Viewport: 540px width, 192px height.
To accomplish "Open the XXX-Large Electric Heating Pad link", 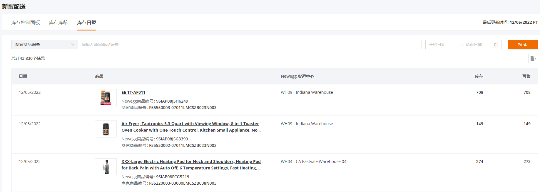I will click(191, 165).
